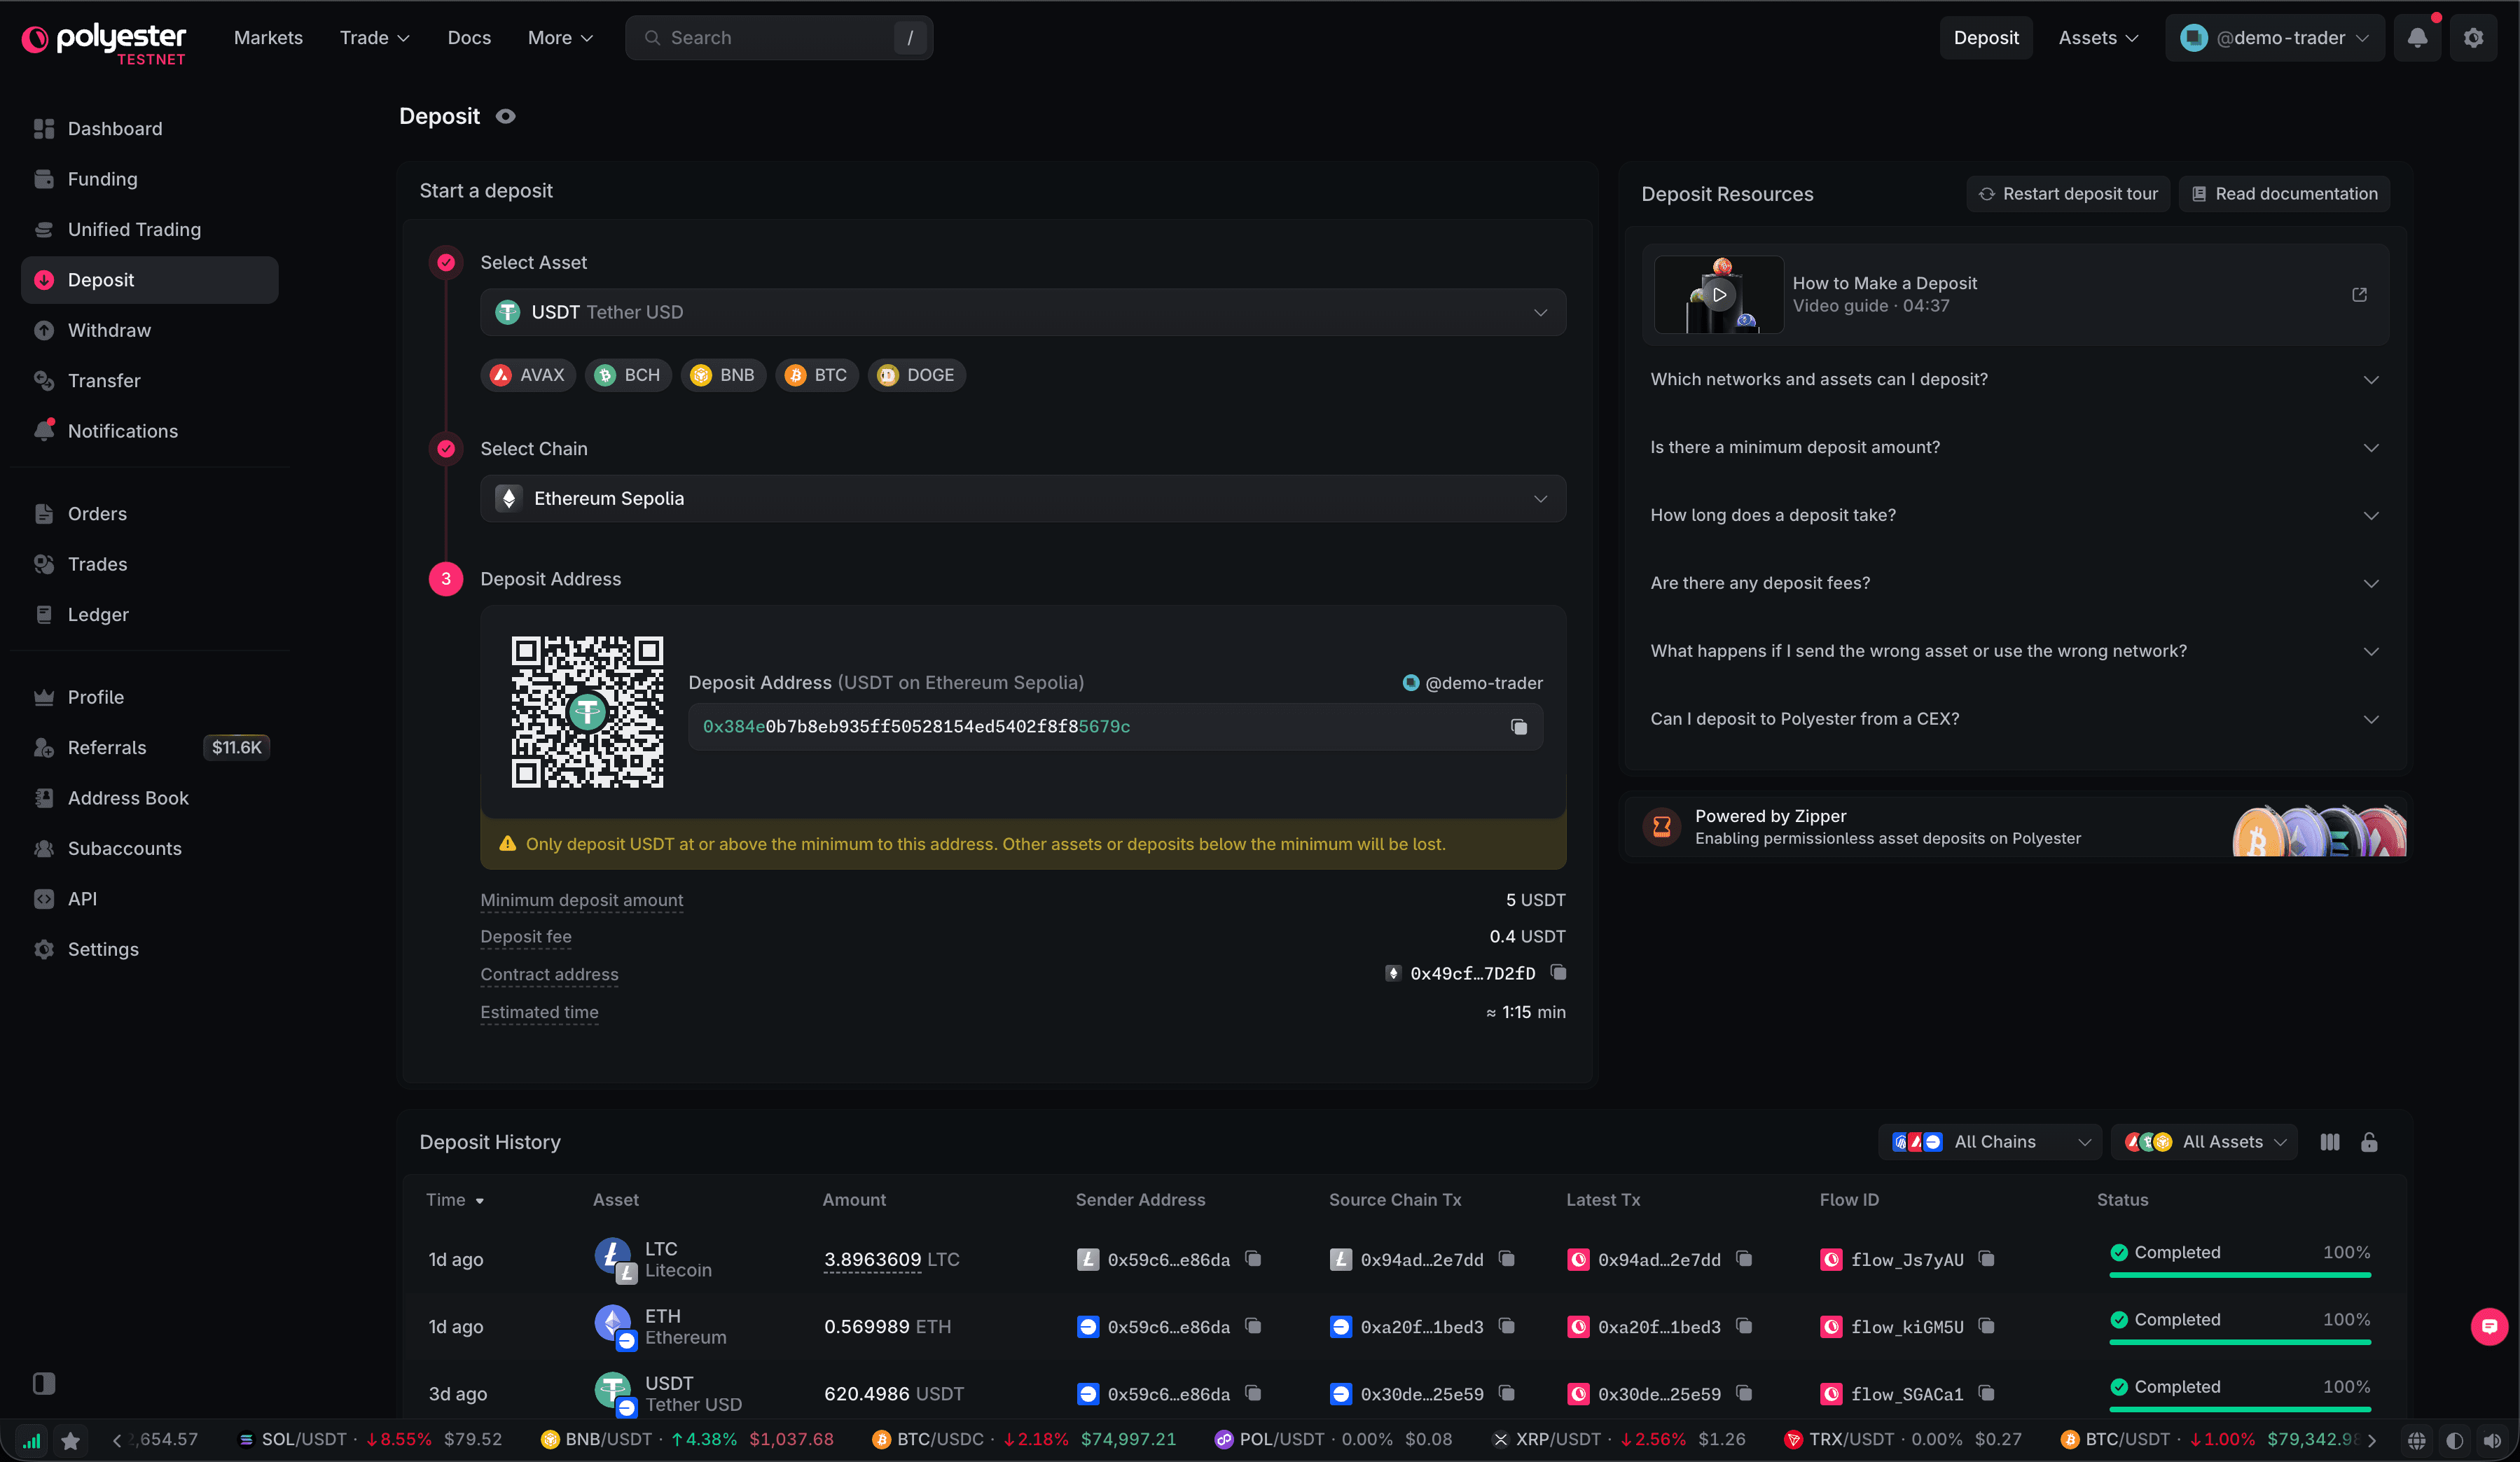Click Restart deposit tour
The height and width of the screenshot is (1462, 2520).
[2068, 194]
